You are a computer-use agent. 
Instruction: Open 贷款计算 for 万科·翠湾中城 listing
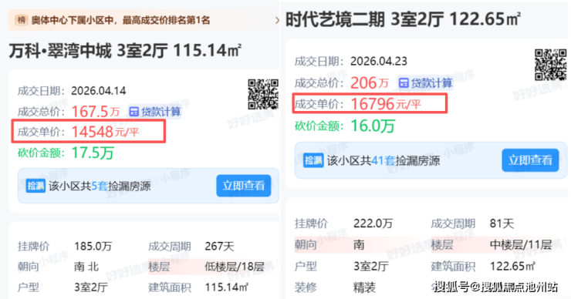(155, 112)
